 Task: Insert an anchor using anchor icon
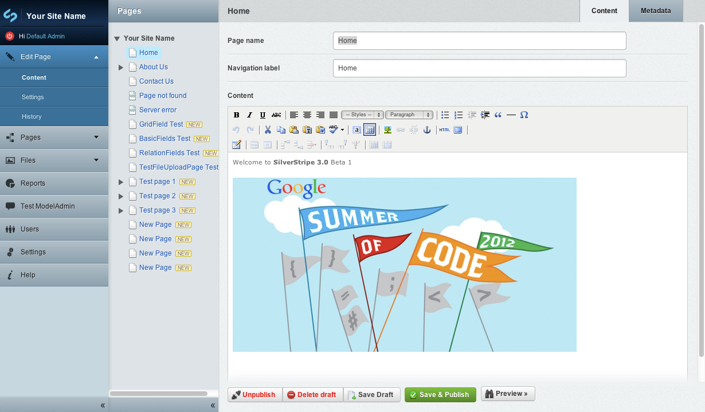426,130
